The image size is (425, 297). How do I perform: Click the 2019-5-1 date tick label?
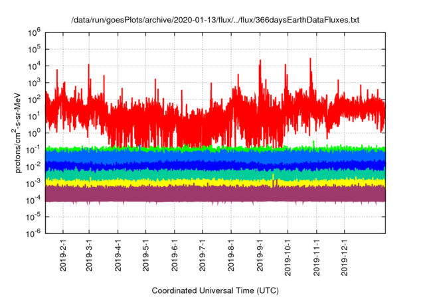pos(146,255)
